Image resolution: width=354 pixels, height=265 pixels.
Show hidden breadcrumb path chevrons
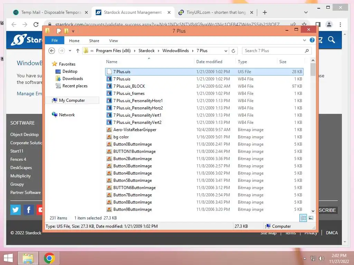tap(92, 51)
